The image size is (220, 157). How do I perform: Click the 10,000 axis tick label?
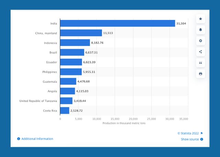pos(97,119)
